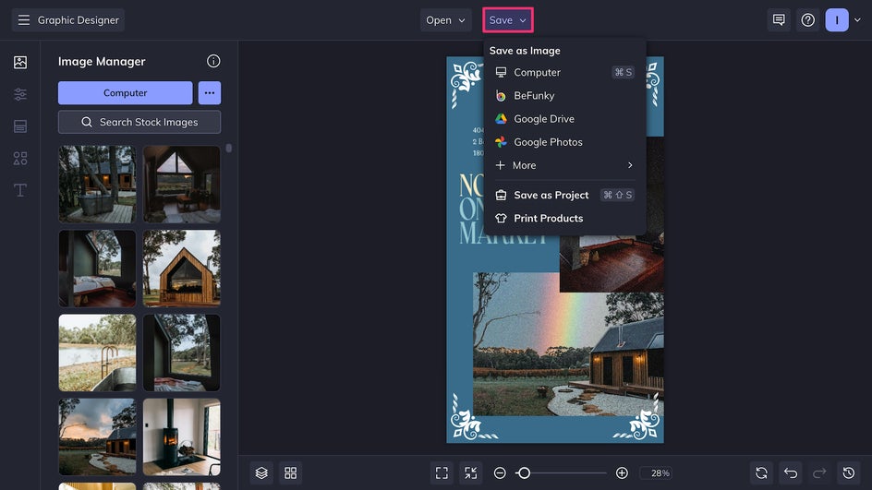Viewport: 872px width, 490px height.
Task: Open the history clock icon
Action: pos(849,472)
